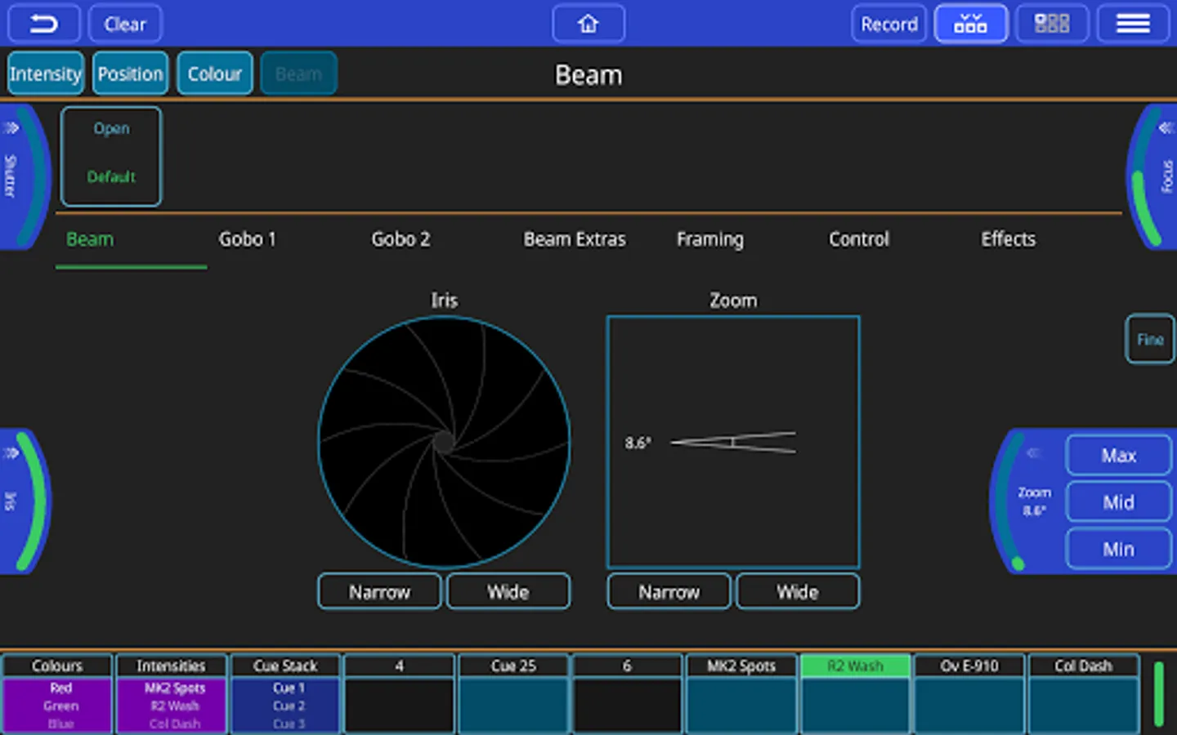Toggle Fine adjustment mode
The width and height of the screenshot is (1177, 735).
[1149, 340]
